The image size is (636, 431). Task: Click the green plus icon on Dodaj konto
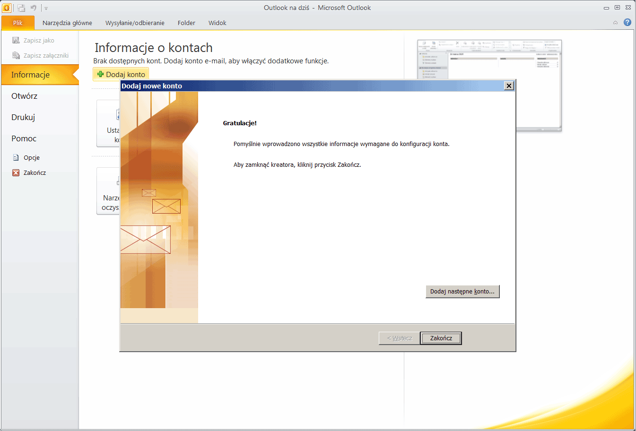[x=100, y=74]
